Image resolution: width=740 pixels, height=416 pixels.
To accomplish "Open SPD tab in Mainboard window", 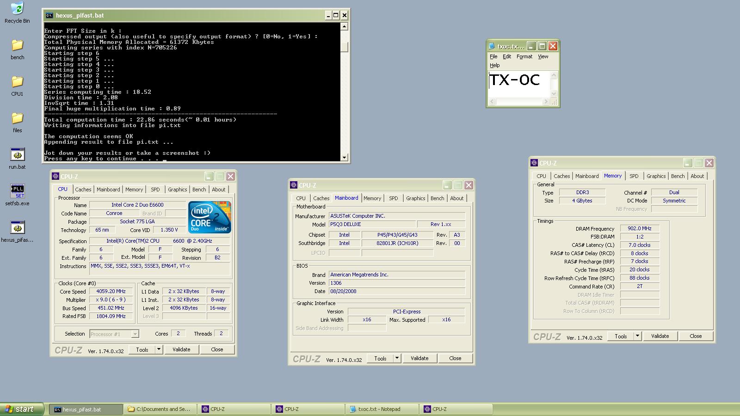I will click(394, 198).
